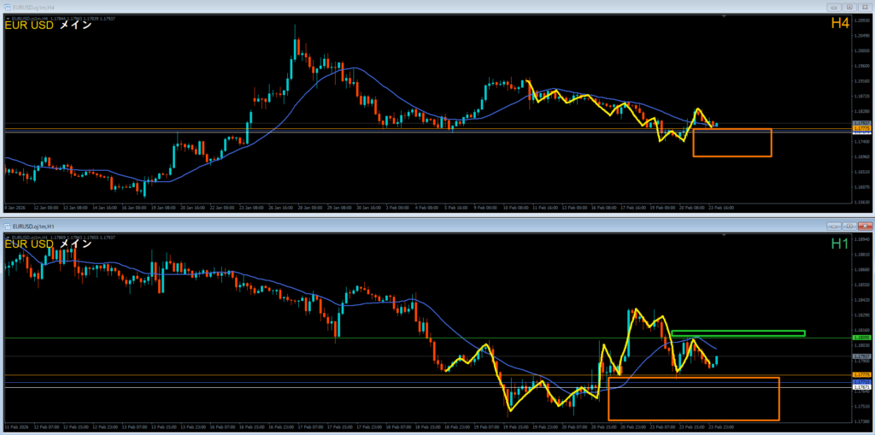Minimize the EURUSD H4 chart window
Screen dimensions: 875x435
[836, 7]
